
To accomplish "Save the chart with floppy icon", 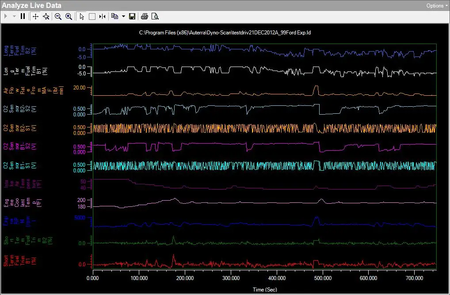I will 132,17.
